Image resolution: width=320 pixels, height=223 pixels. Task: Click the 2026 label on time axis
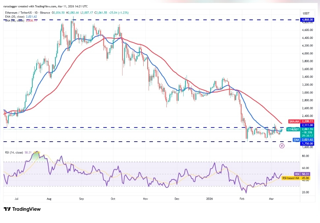click(x=209, y=199)
